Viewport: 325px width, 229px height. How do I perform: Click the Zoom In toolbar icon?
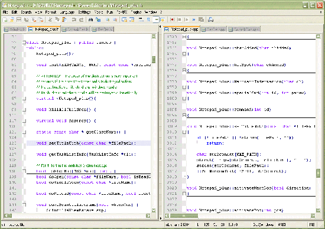[x=108, y=19]
